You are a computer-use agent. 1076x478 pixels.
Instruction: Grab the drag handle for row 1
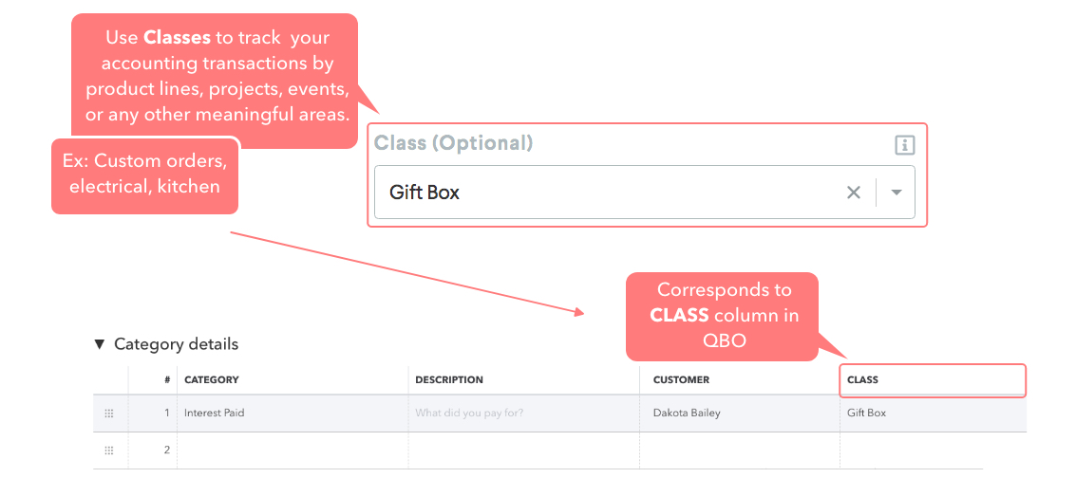point(109,414)
